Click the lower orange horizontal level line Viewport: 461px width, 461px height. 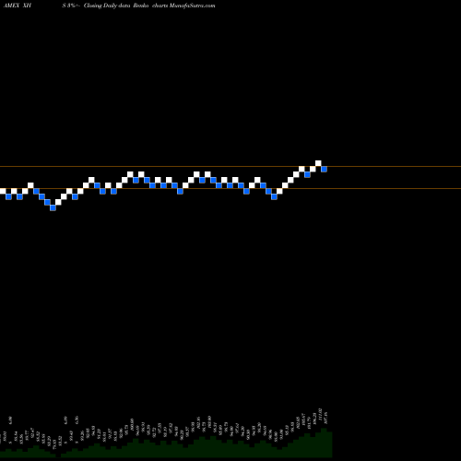(230, 188)
